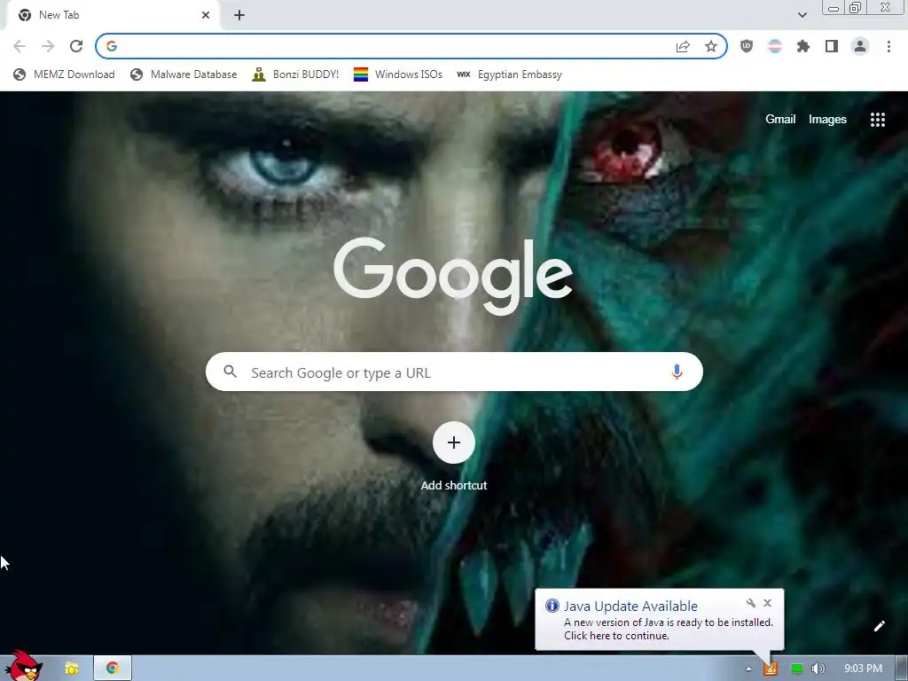
Task: Open Google Images link
Action: point(827,120)
